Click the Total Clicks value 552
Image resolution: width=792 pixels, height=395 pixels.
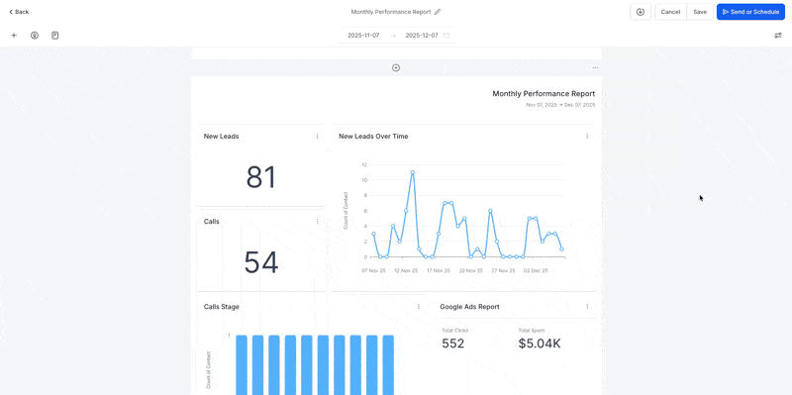453,344
